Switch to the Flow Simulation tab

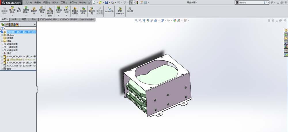coord(87,19)
